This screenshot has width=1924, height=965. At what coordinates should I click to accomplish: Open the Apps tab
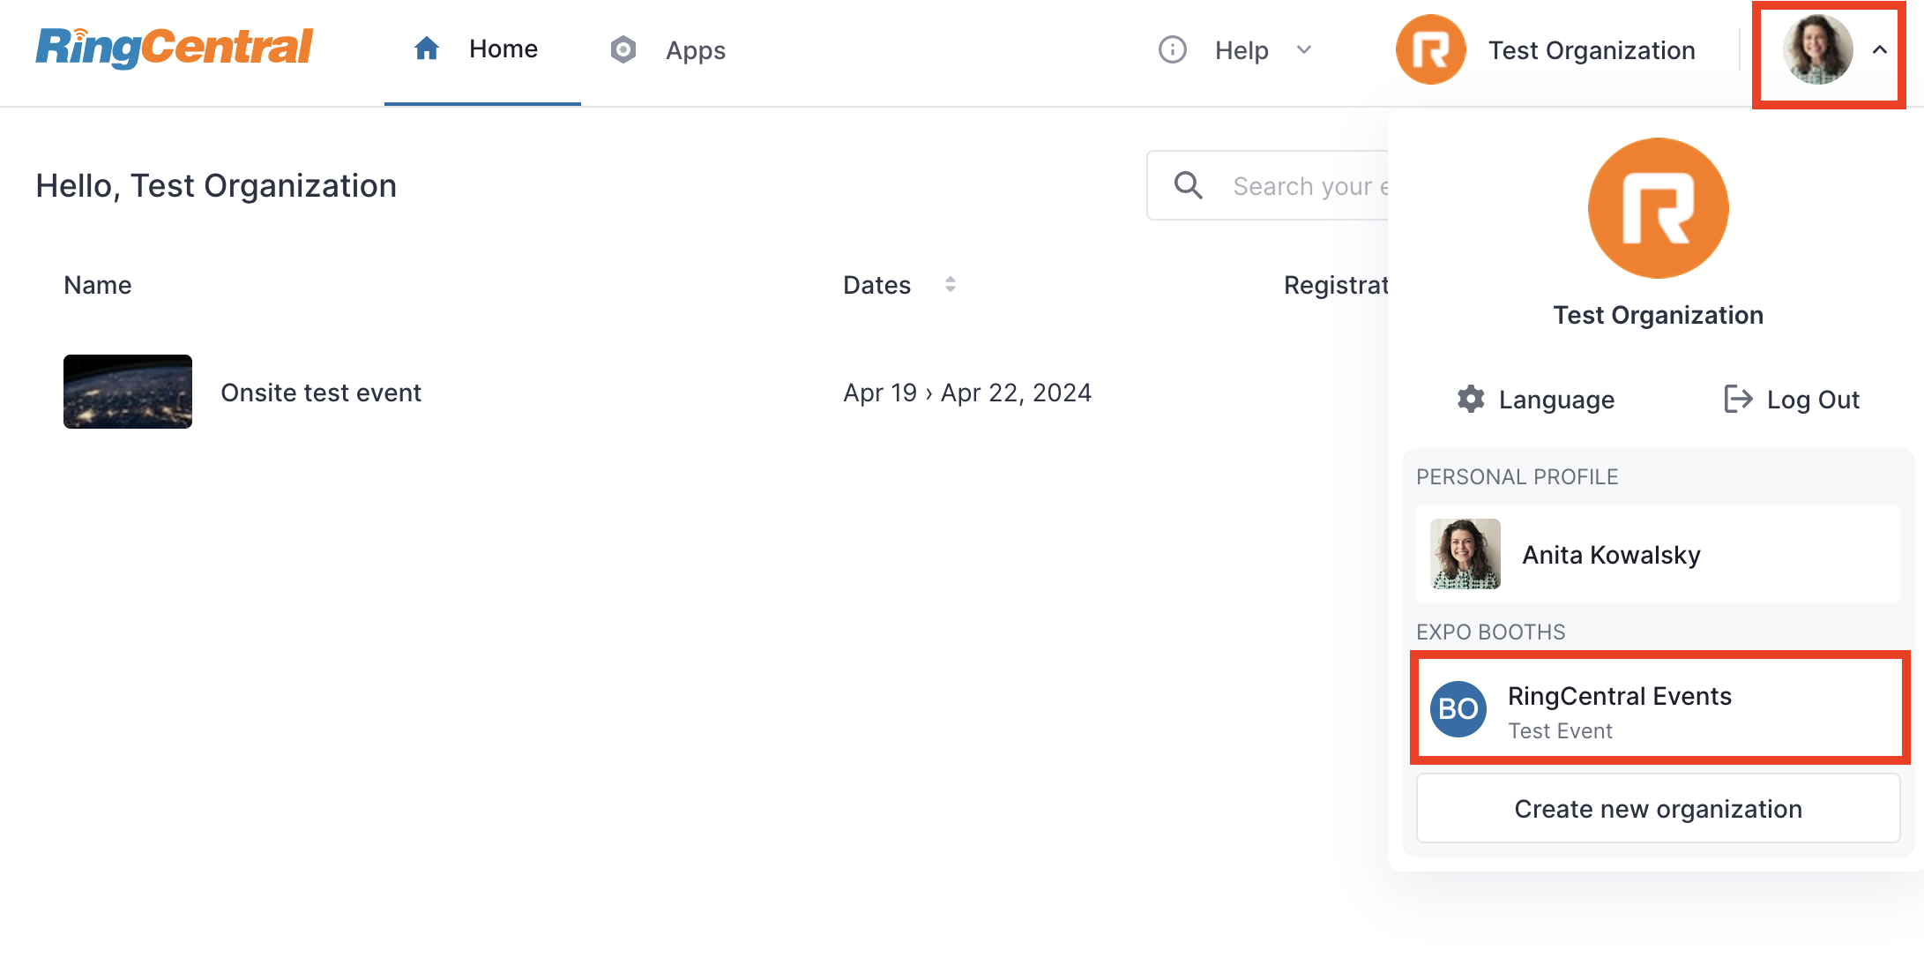[667, 50]
